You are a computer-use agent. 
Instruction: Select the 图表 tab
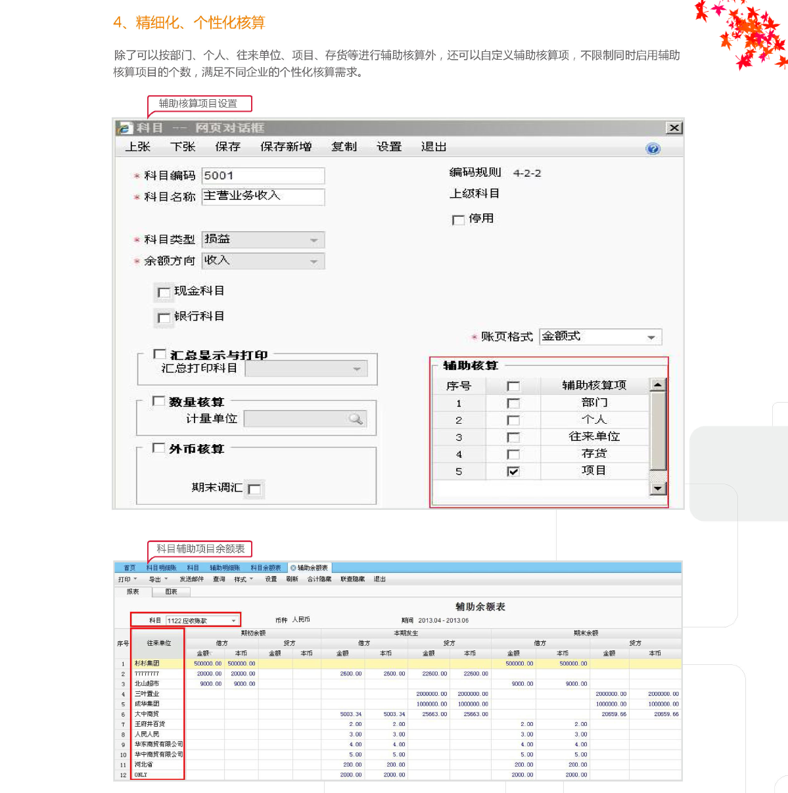point(171,592)
